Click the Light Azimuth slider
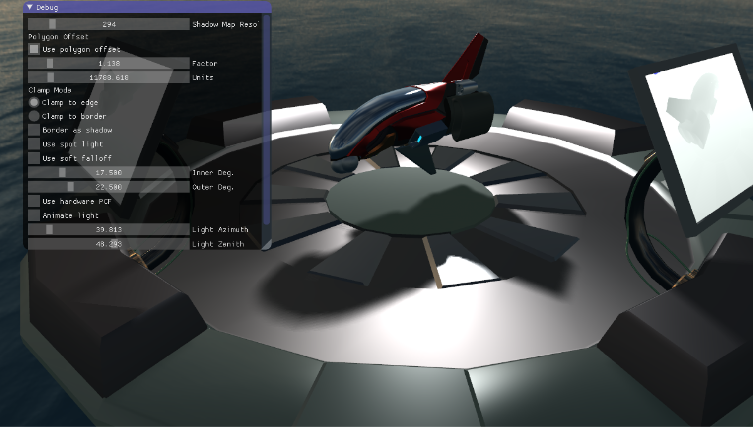The width and height of the screenshot is (753, 427). [x=109, y=230]
